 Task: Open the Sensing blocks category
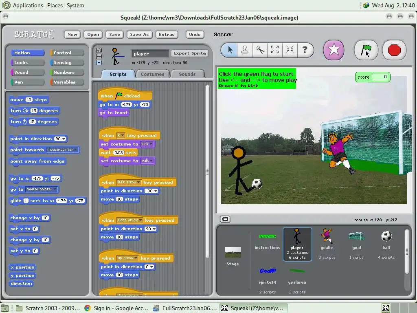coord(67,62)
